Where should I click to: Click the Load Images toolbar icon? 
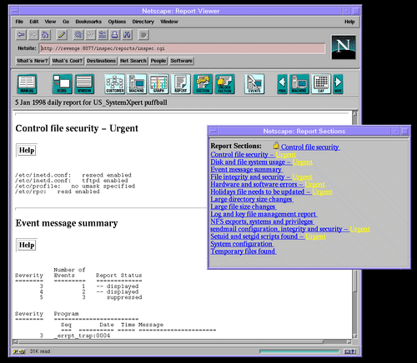click(x=90, y=35)
